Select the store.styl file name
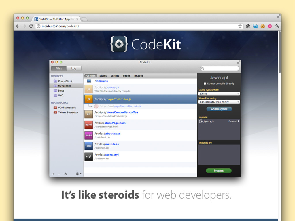This screenshot has height=221, width=295. pyautogui.click(x=112, y=155)
